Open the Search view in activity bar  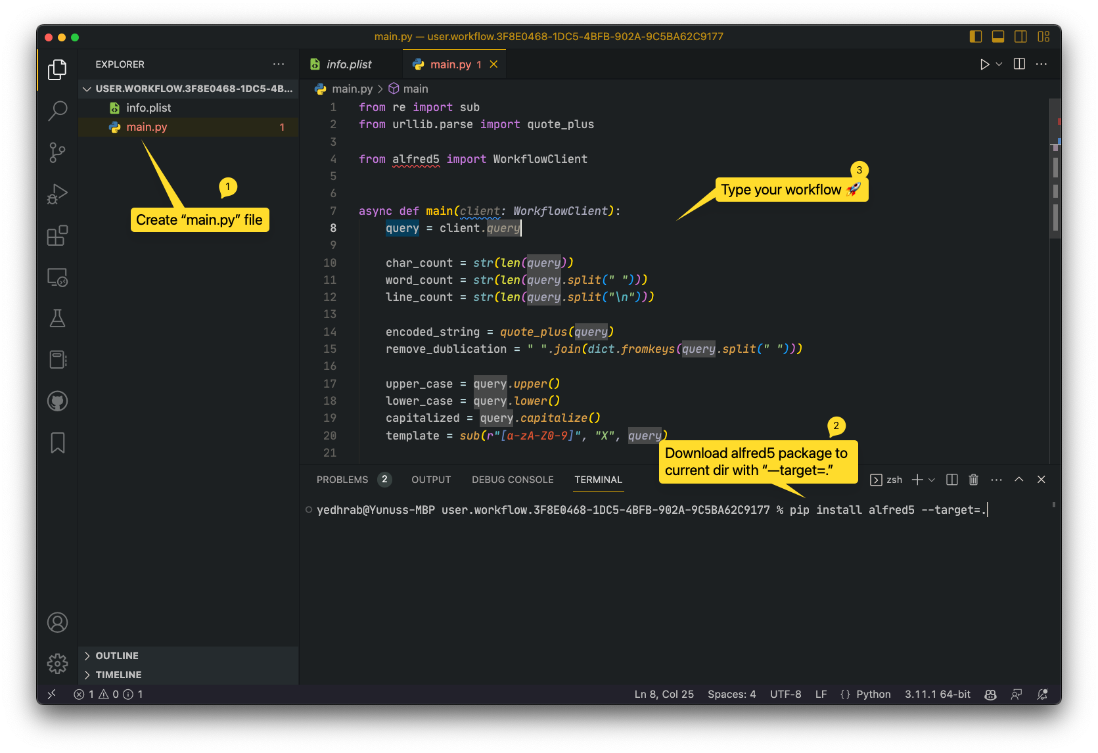[x=58, y=111]
